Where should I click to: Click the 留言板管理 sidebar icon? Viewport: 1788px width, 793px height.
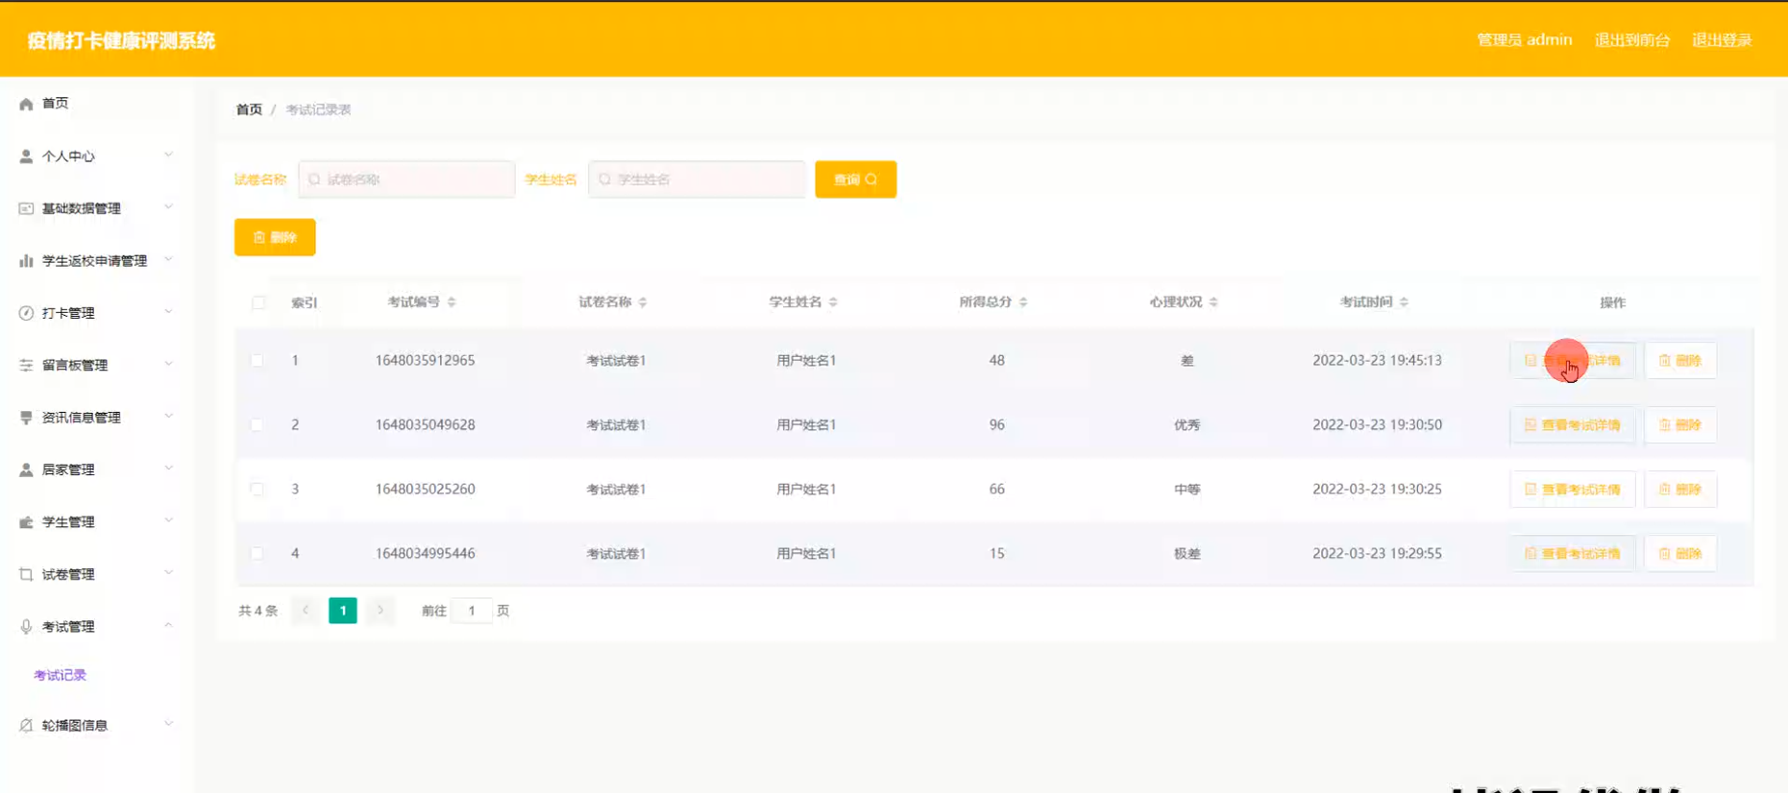tap(26, 365)
